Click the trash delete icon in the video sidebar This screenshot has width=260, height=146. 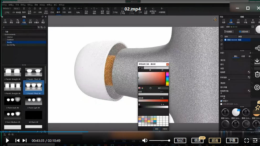(x=257, y=74)
